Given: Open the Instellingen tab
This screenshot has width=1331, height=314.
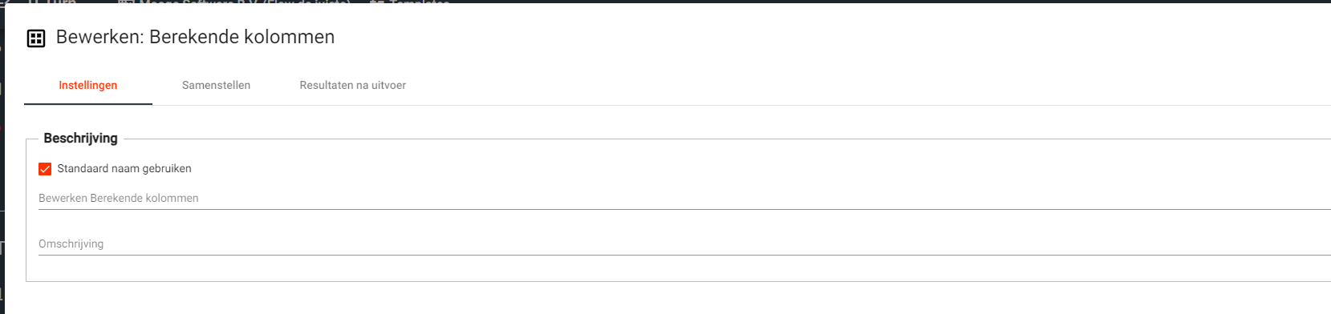Looking at the screenshot, I should pyautogui.click(x=88, y=86).
